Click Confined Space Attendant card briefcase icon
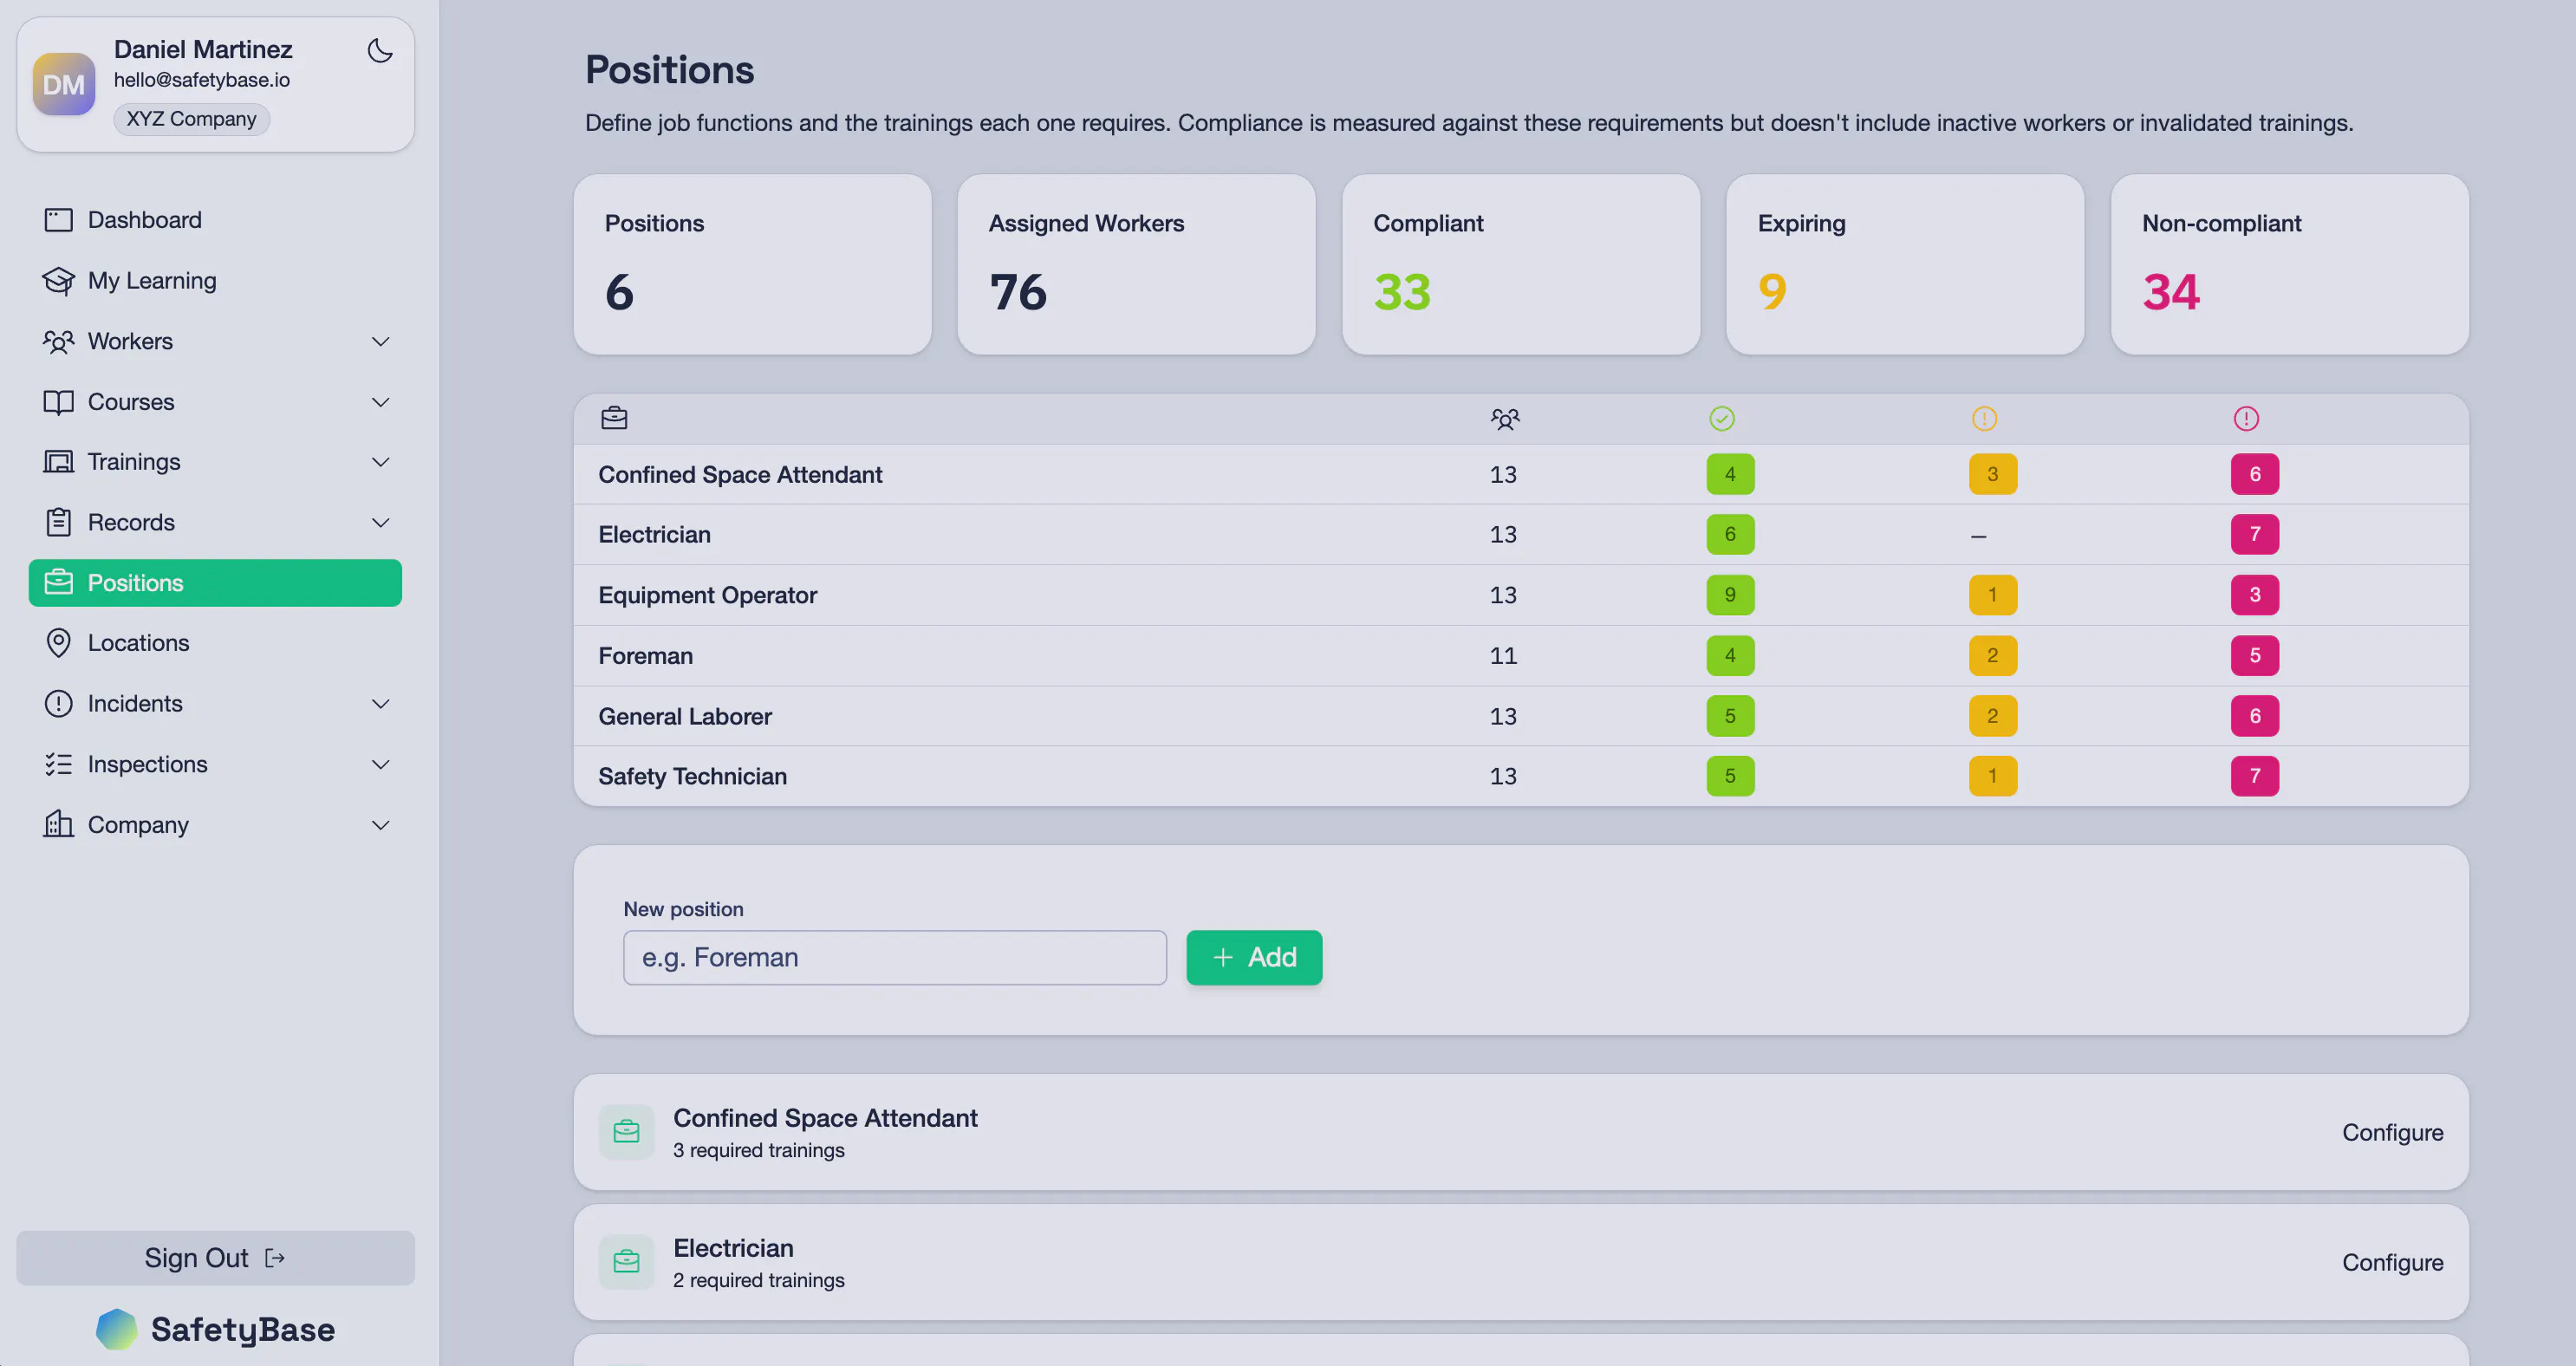 [626, 1132]
